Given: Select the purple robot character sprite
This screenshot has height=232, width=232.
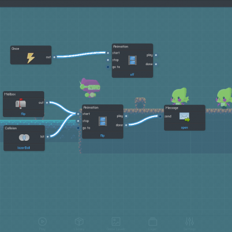Looking at the screenshot, I should (x=90, y=88).
